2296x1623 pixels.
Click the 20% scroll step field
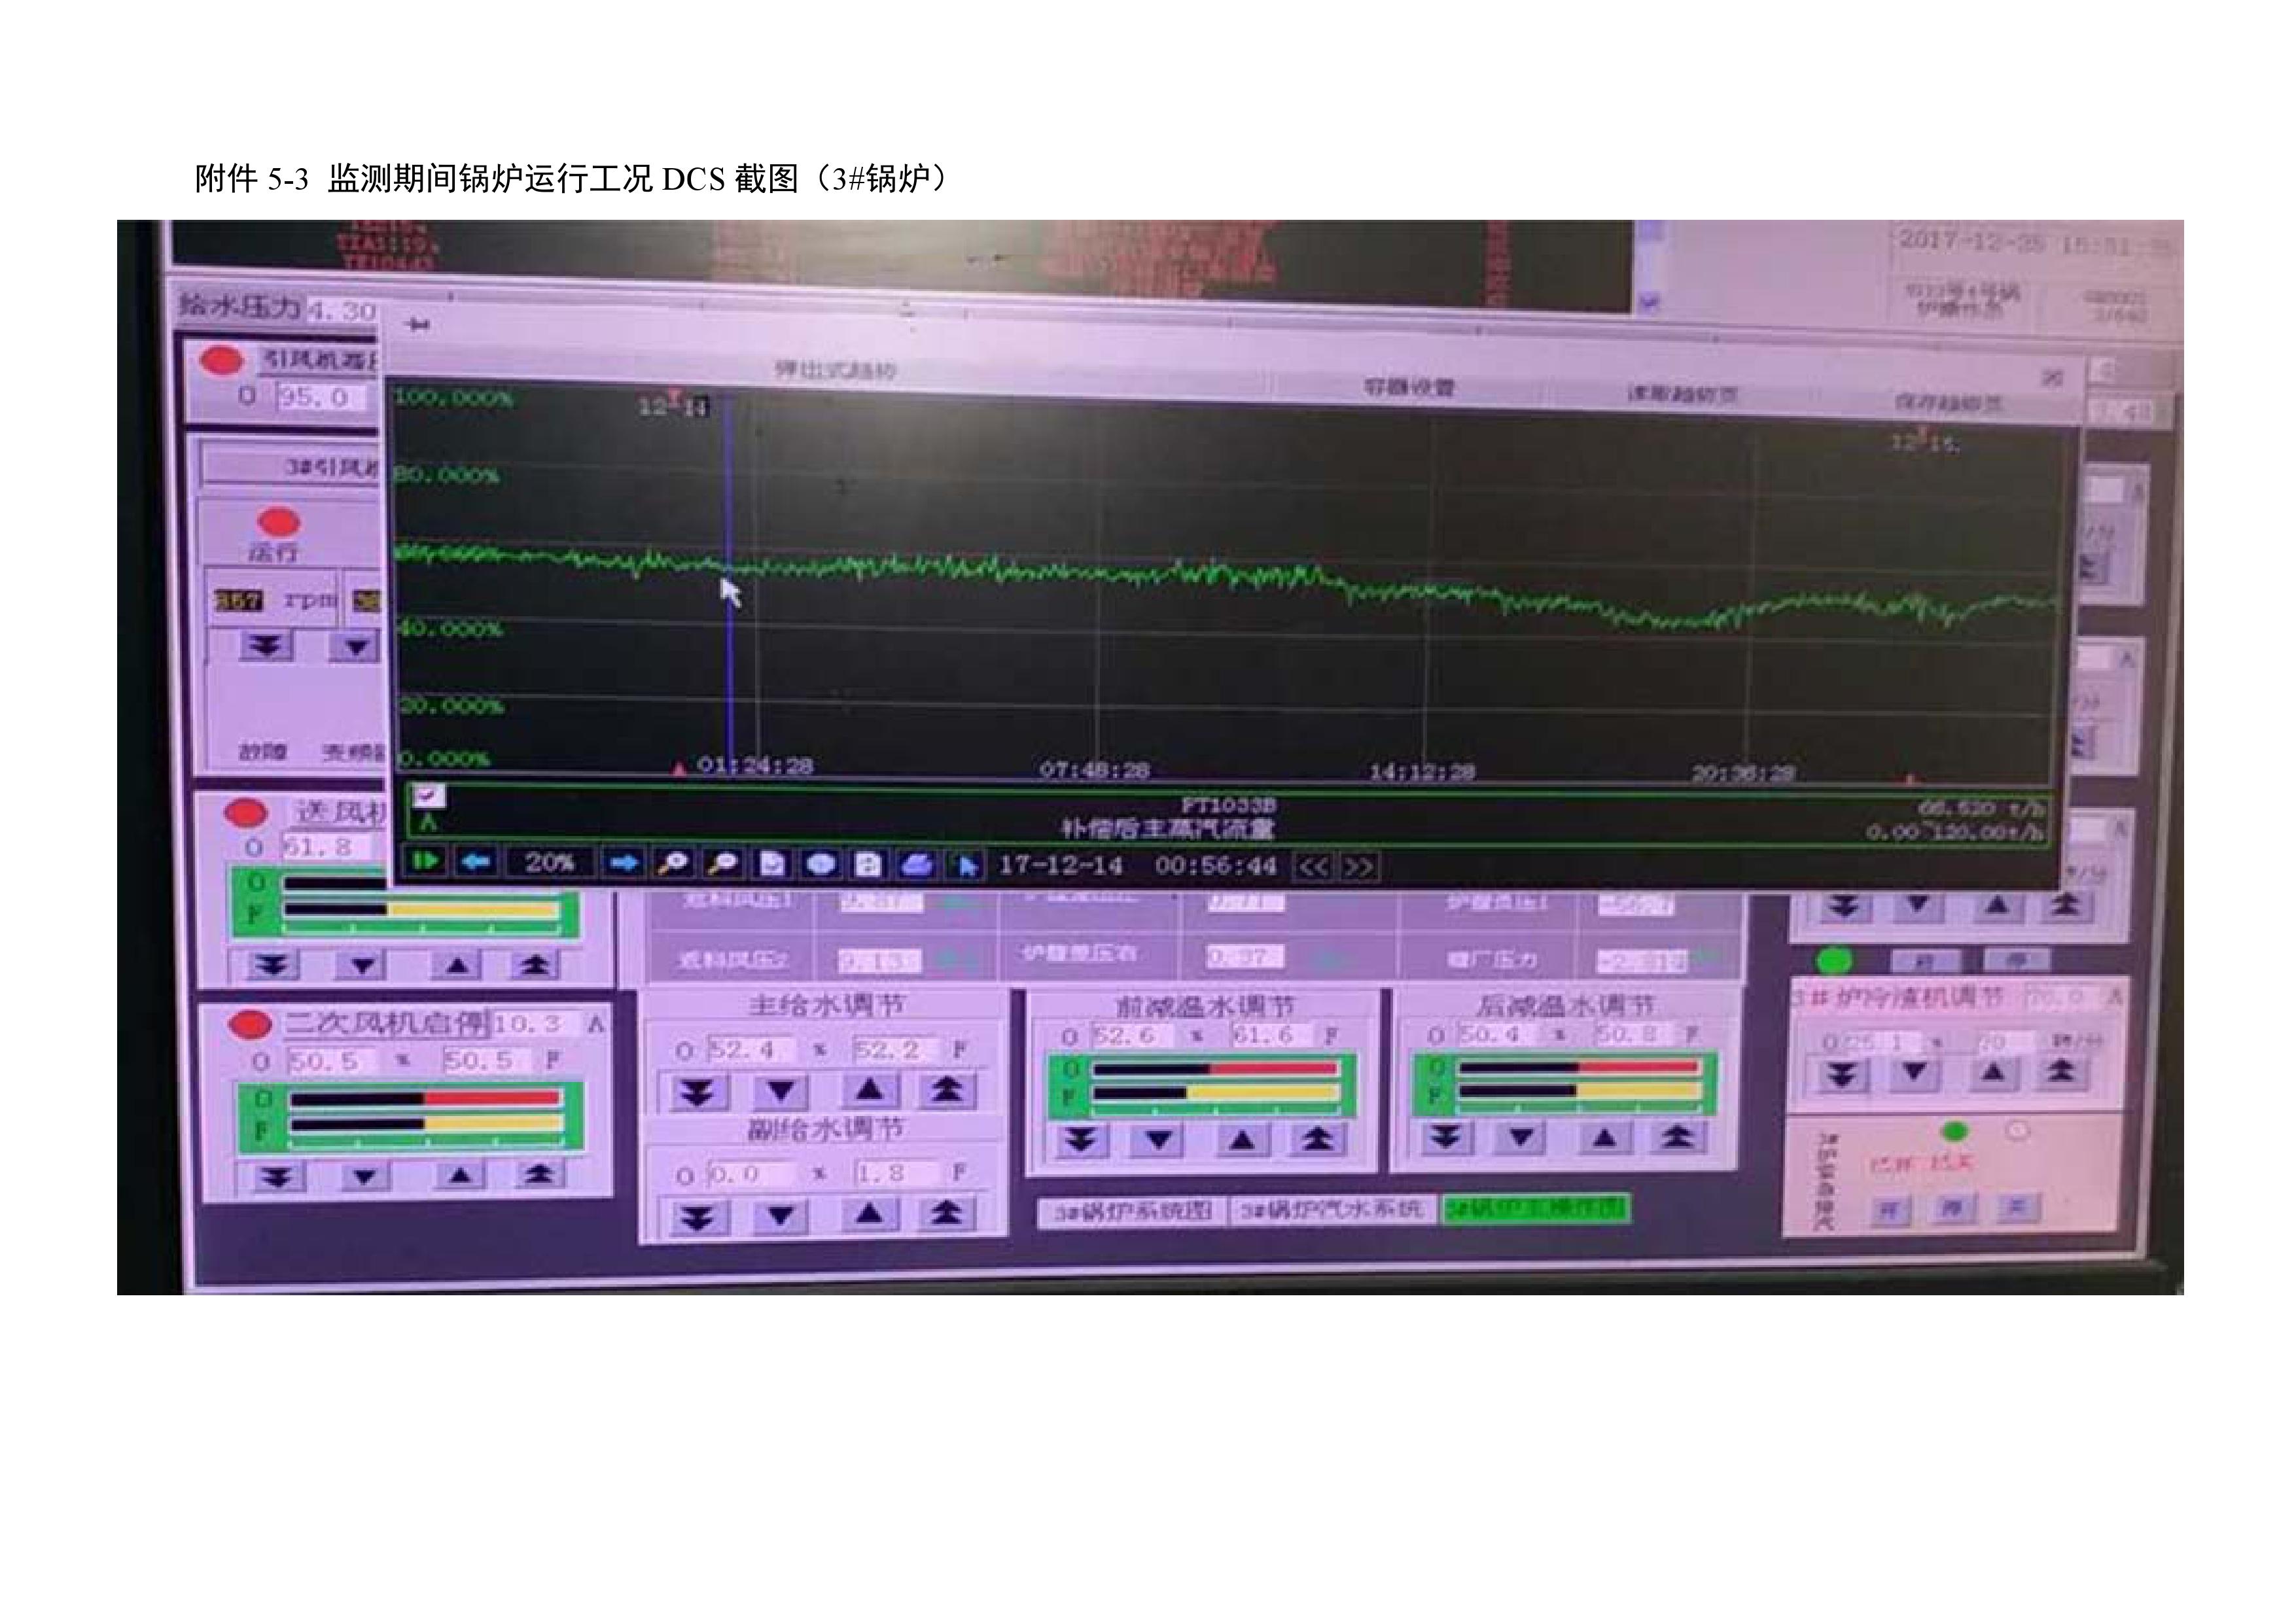(549, 863)
